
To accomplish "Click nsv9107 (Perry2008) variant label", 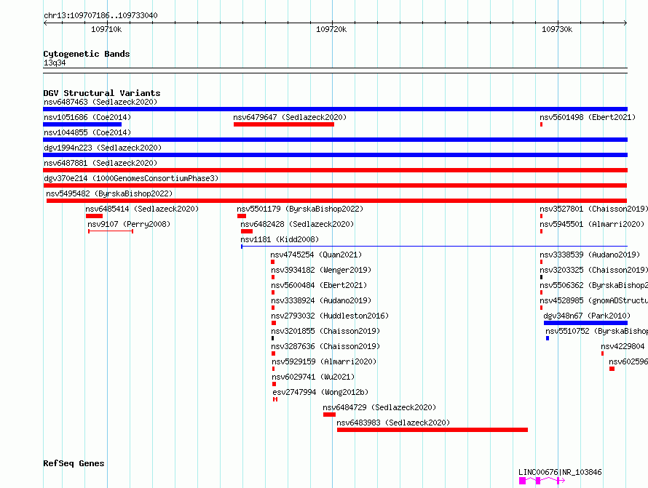I will 129,224.
